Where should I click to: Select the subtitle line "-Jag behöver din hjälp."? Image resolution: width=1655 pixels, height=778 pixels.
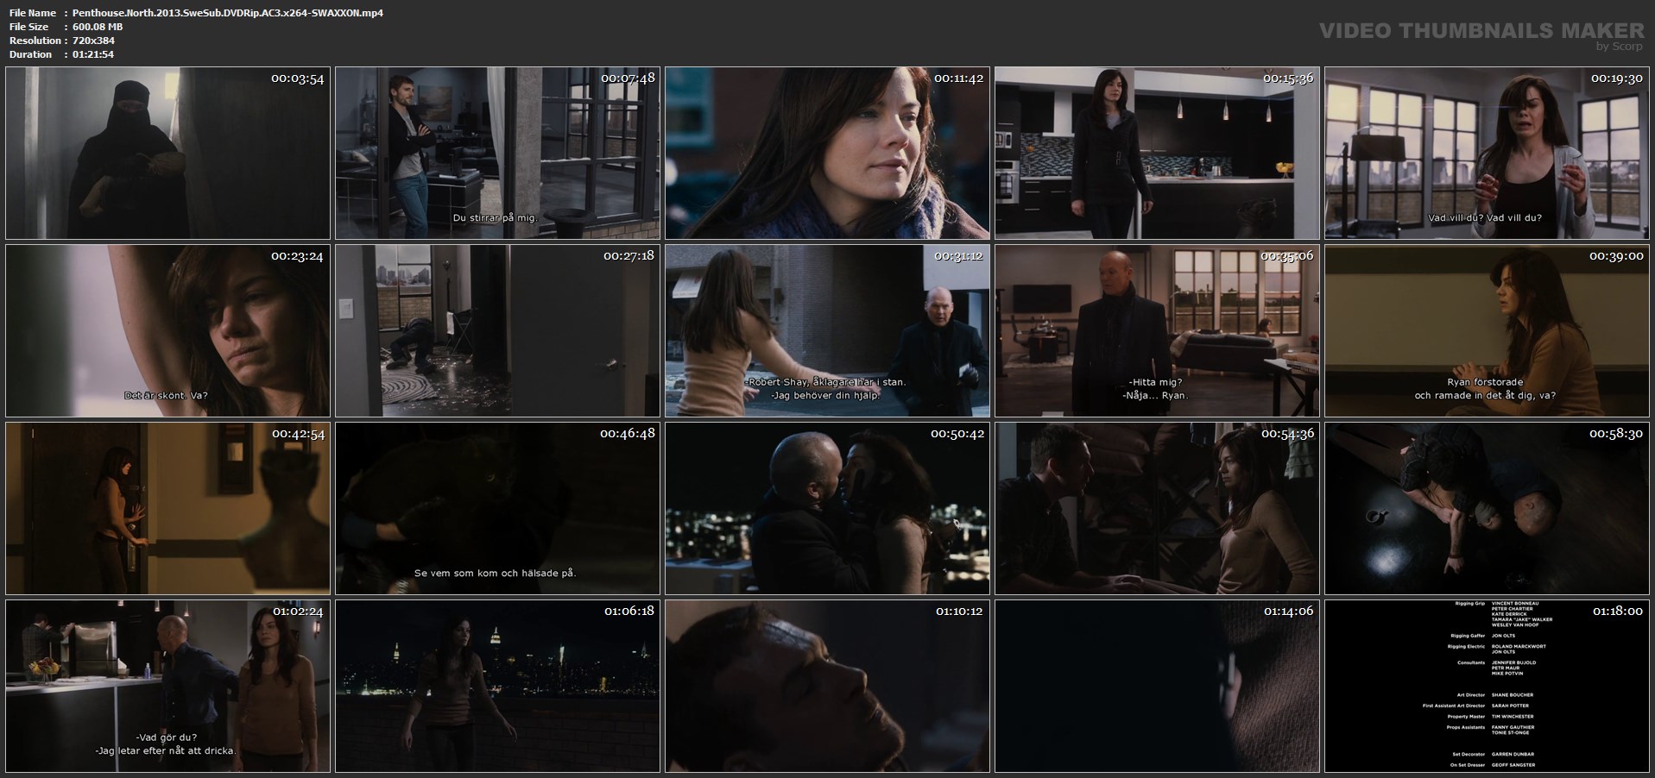827,396
